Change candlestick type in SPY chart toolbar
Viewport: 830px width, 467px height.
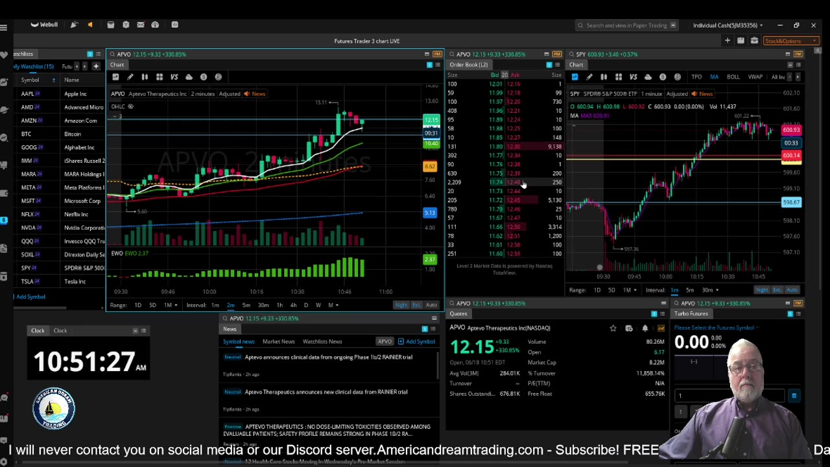(604, 77)
